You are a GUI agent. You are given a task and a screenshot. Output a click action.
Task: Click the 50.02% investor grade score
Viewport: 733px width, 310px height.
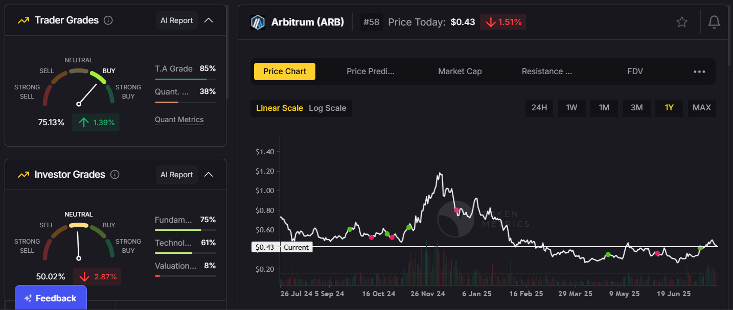pos(51,277)
